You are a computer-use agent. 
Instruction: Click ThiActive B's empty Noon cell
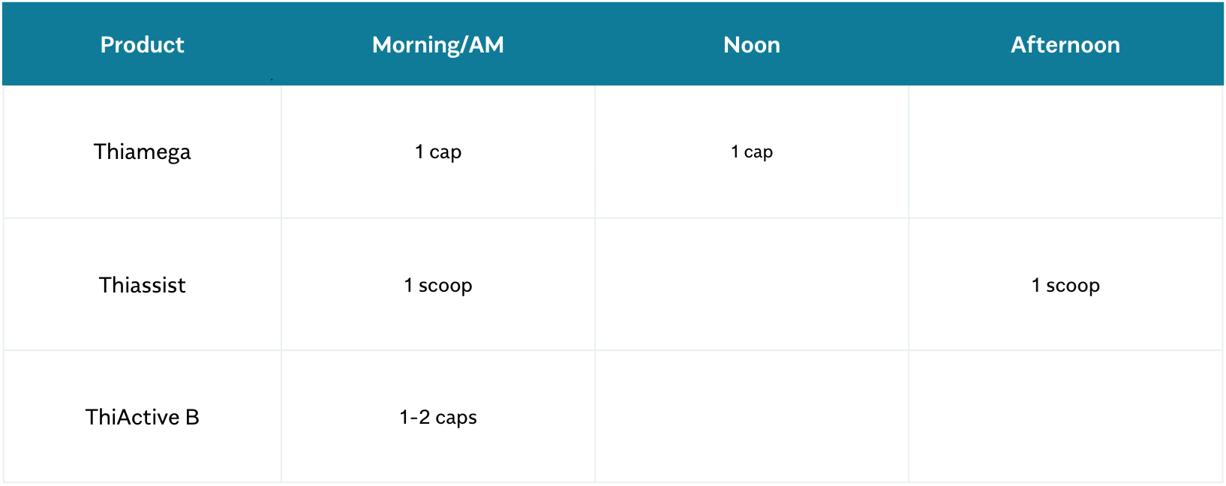click(x=752, y=417)
